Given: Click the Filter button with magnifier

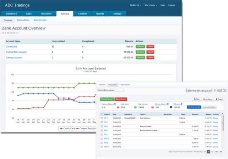Looking at the screenshot, I should [197, 99].
